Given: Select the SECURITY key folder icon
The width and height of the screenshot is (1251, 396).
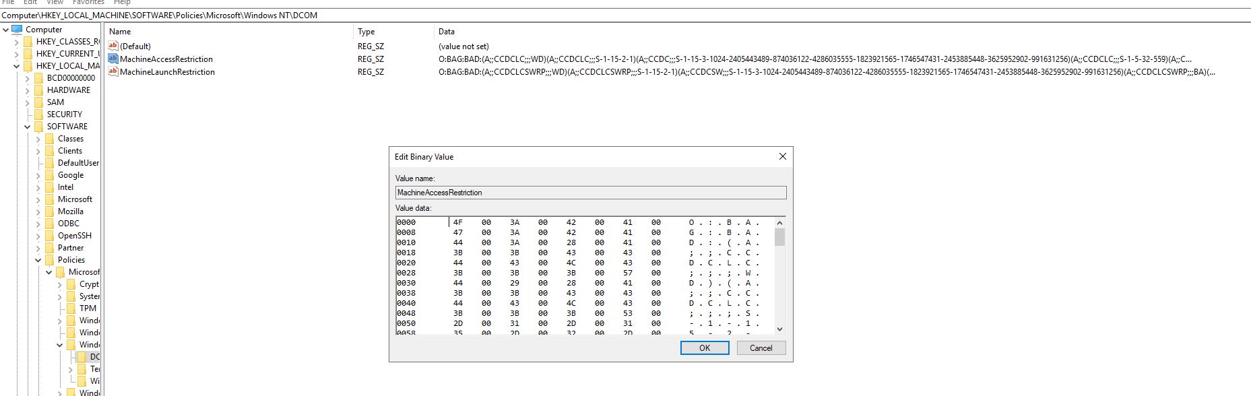Looking at the screenshot, I should coord(38,114).
